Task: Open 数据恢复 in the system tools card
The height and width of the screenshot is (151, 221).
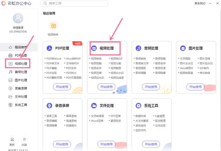Action: pos(141,116)
